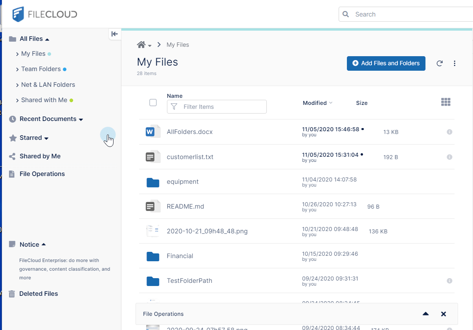Image resolution: width=473 pixels, height=330 pixels.
Task: Sort files by Modified column
Action: [315, 103]
